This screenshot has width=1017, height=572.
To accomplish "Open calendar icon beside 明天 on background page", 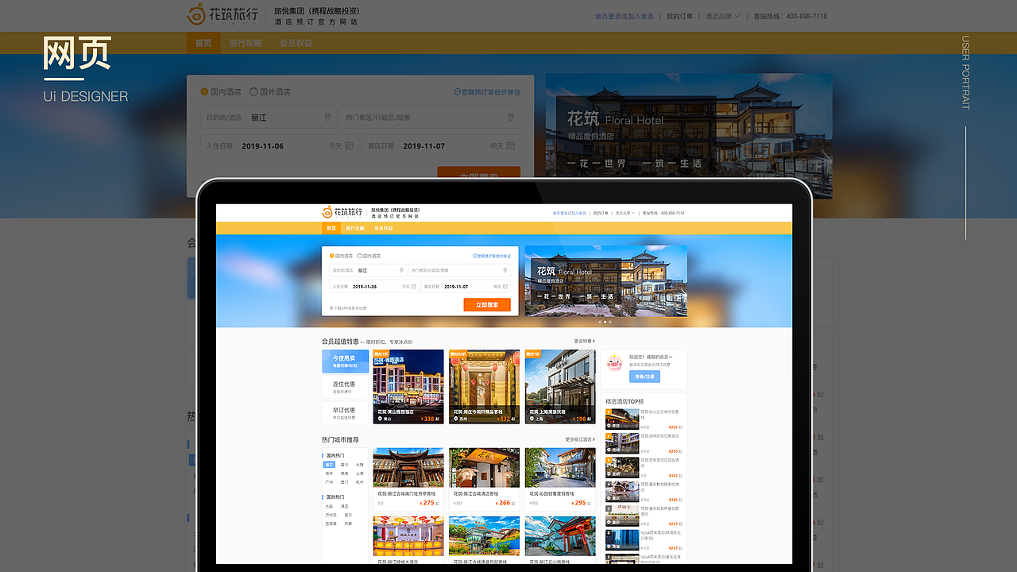I will point(511,146).
